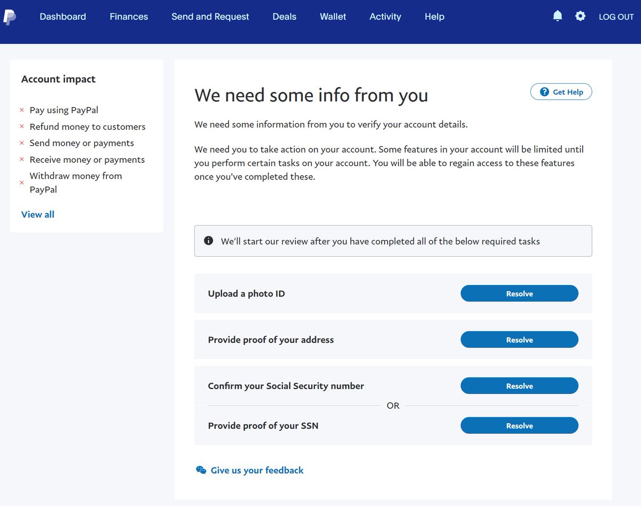Click Give us your feedback link
Viewport: 641px width, 506px height.
(x=257, y=470)
